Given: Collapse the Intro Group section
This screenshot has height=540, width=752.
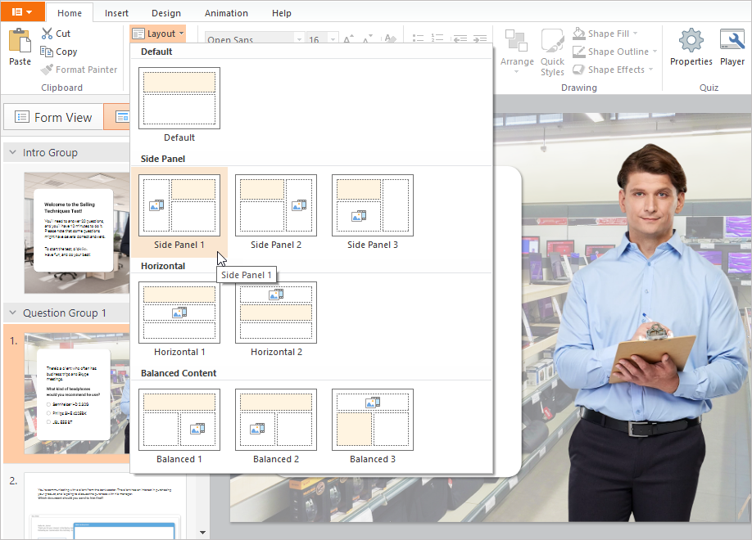Looking at the screenshot, I should tap(11, 152).
